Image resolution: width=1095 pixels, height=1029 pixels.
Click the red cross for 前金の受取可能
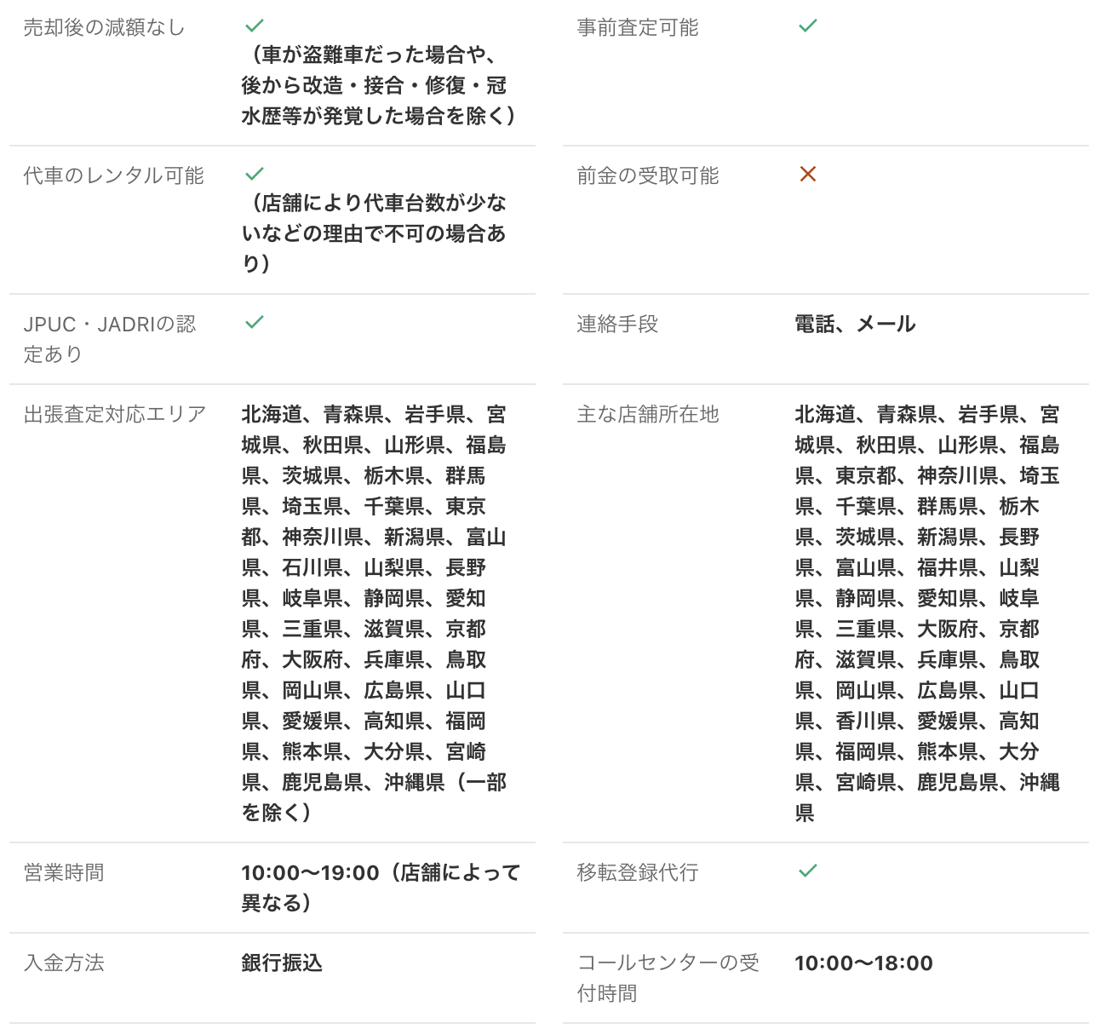807,174
